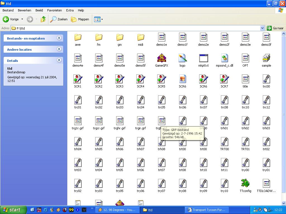
Task: Click the taskbar clock 12:22
Action: (x=278, y=210)
